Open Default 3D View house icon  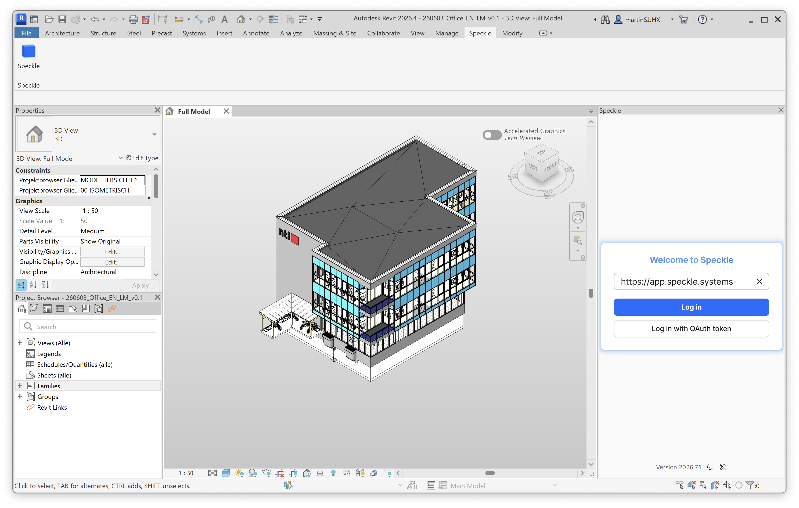coord(241,19)
